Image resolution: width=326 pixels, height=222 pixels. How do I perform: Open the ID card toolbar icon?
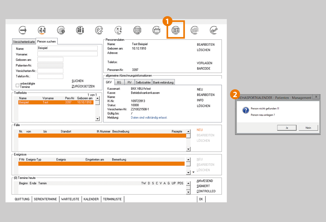coord(176,30)
